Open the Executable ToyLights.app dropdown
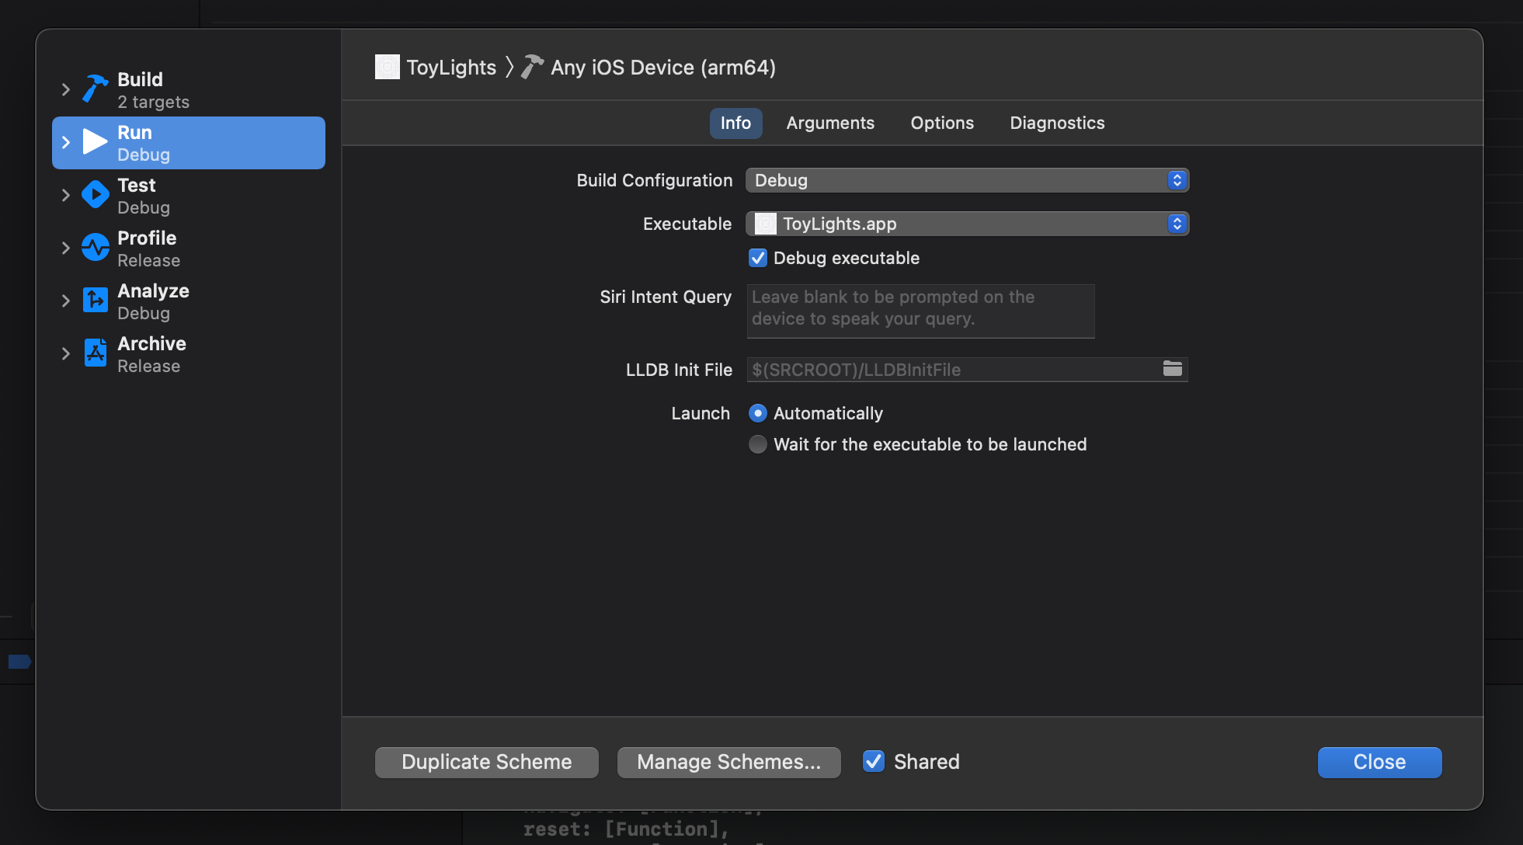 click(967, 224)
